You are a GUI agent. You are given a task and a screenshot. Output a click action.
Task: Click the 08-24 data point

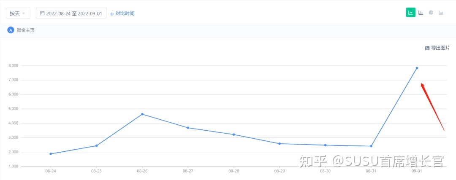[x=51, y=154]
